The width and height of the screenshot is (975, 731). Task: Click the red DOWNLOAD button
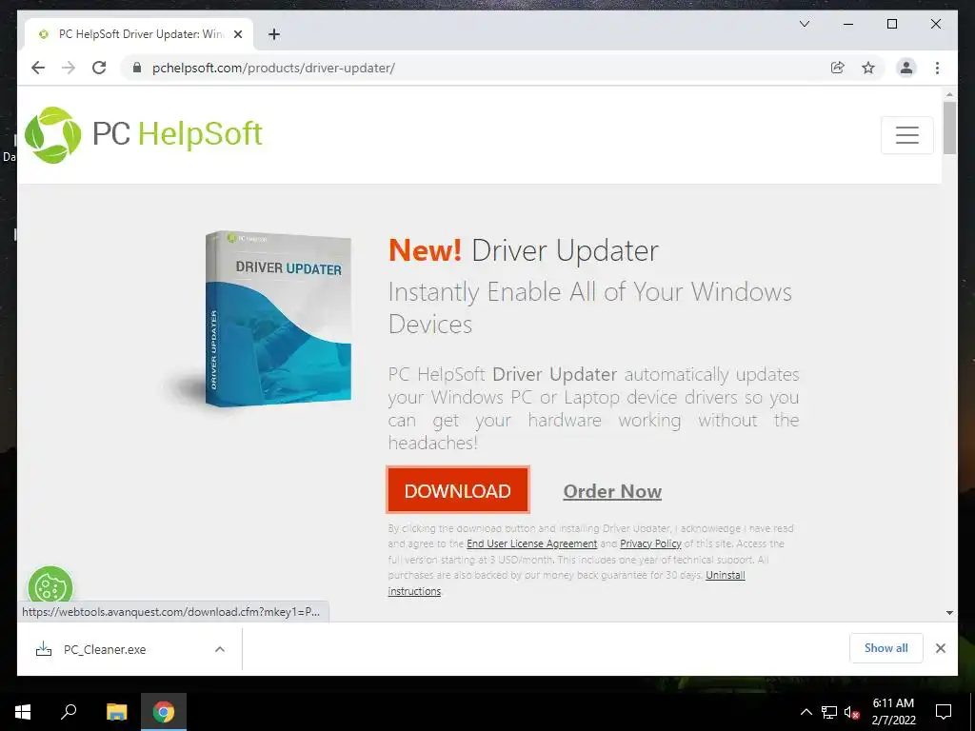click(458, 490)
